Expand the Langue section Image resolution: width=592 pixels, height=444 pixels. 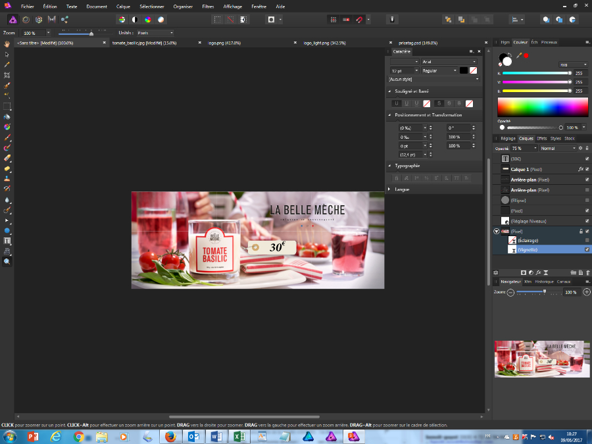tap(389, 189)
